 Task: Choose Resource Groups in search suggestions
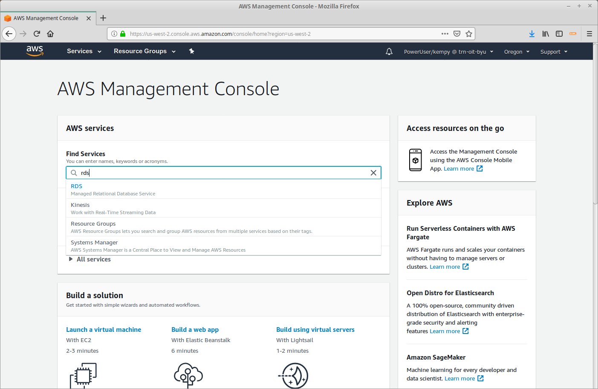(223, 227)
